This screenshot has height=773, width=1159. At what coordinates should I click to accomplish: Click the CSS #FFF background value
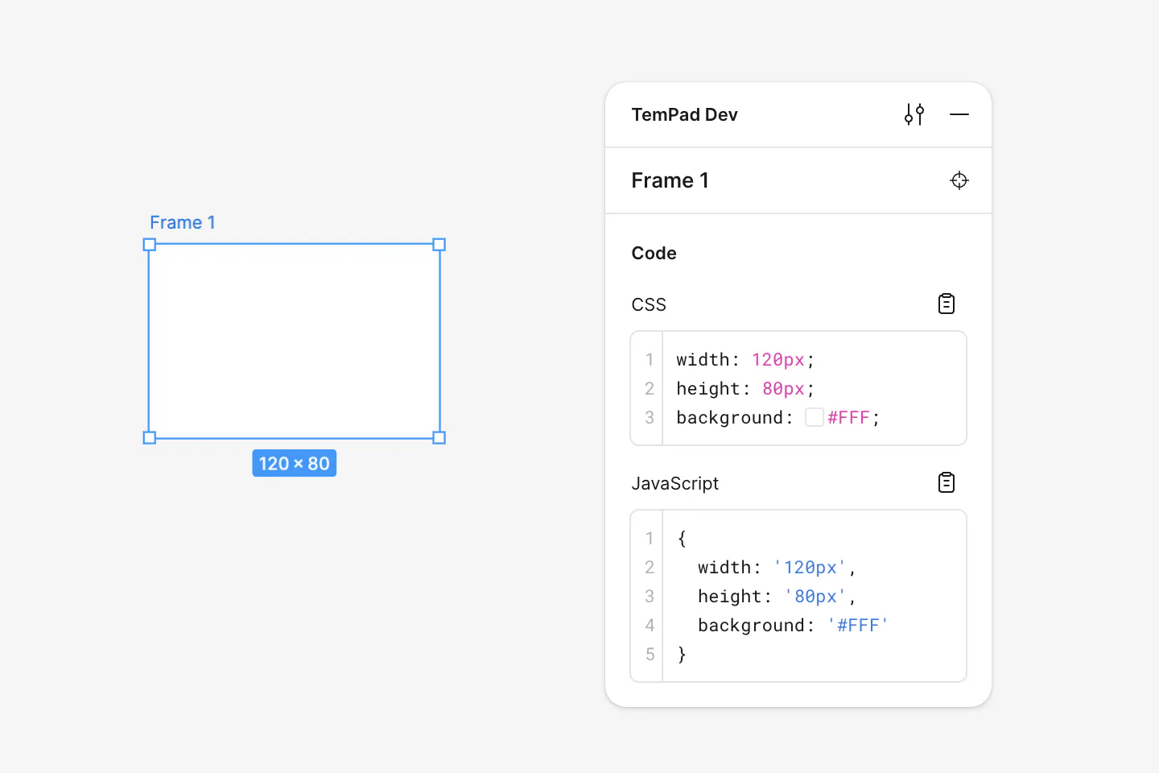pos(848,418)
